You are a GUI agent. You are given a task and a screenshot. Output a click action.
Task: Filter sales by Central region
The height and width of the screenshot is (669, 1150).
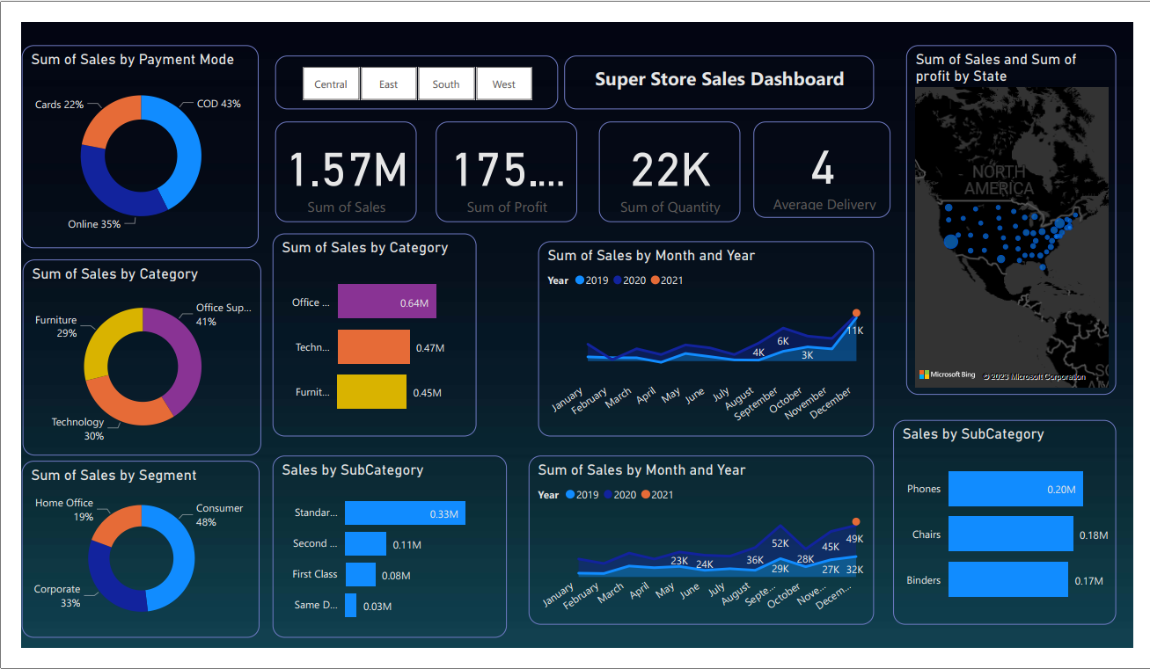(331, 84)
